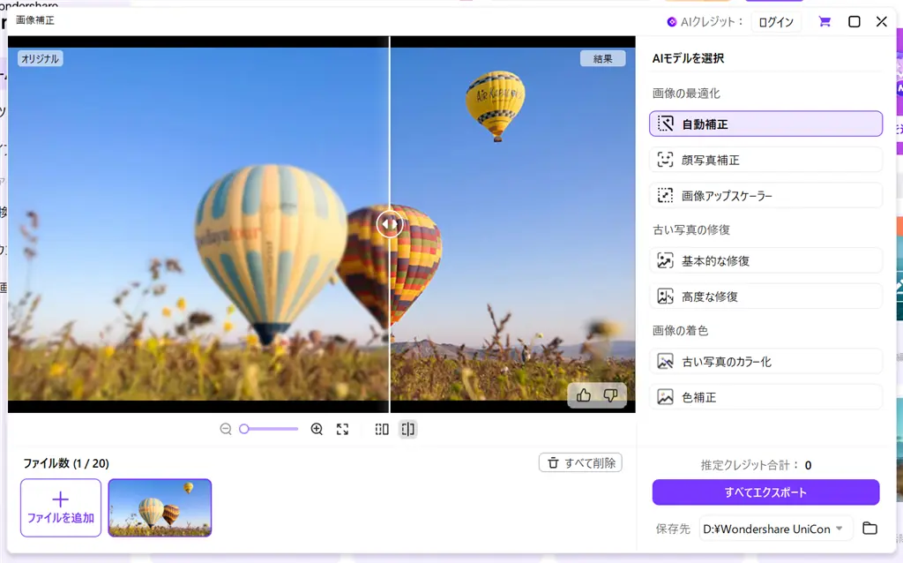Select the 画像アップスケーラー model
Screen dimensions: 903x563
pos(765,194)
